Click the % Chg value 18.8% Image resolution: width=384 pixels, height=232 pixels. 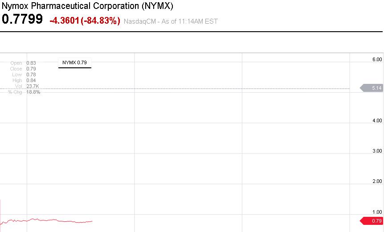(x=33, y=92)
